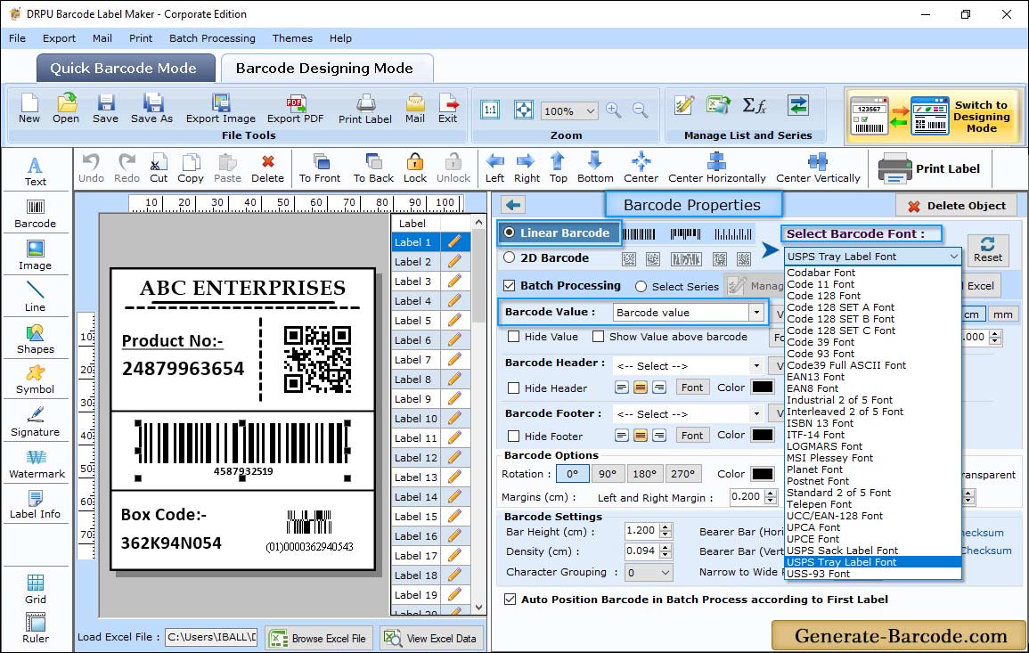The height and width of the screenshot is (653, 1029).
Task: Increase Left and Right Margin value
Action: point(772,494)
